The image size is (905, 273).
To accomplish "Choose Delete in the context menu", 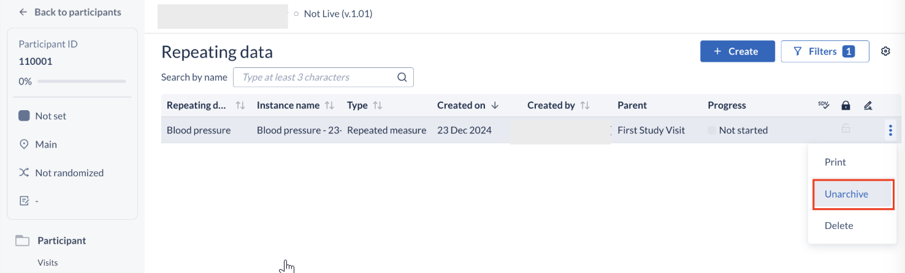I will pyautogui.click(x=839, y=226).
